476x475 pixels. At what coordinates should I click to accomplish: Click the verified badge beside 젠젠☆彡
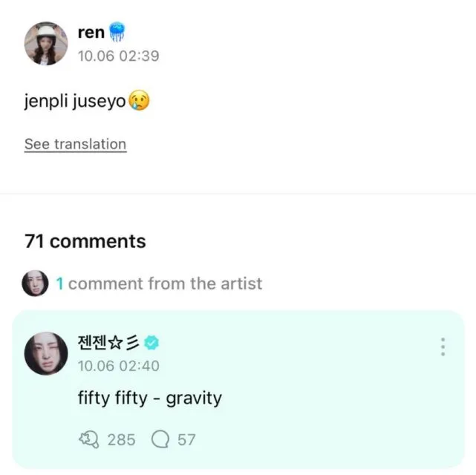pyautogui.click(x=153, y=343)
